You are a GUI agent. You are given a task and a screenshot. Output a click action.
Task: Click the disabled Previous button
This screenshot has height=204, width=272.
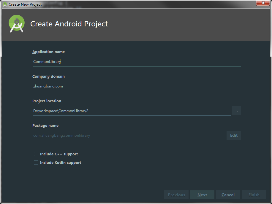(x=176, y=195)
